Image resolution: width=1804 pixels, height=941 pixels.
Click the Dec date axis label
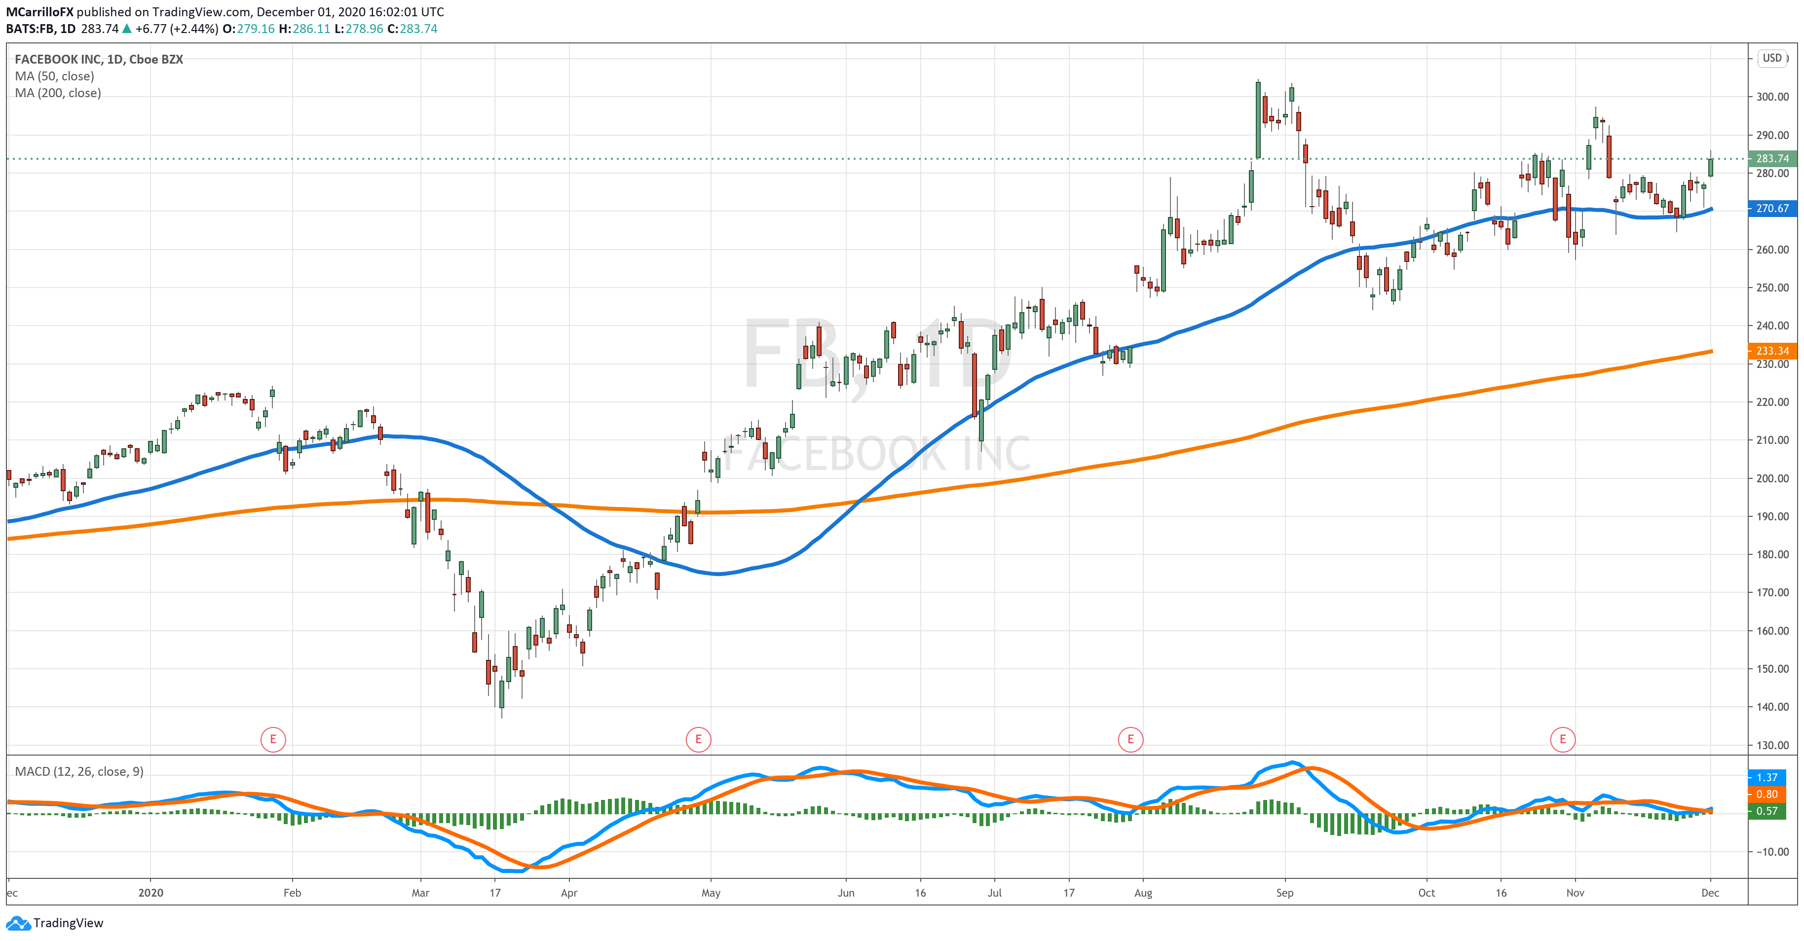pos(1710,893)
